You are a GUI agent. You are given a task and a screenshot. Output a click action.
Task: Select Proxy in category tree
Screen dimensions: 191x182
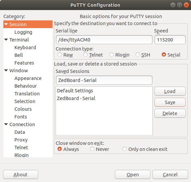(x=21, y=140)
